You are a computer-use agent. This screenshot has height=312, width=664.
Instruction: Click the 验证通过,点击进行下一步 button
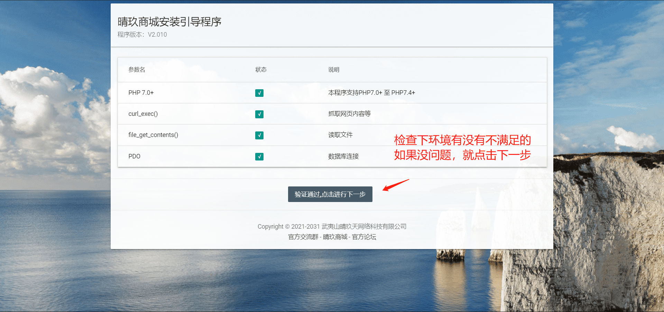330,194
